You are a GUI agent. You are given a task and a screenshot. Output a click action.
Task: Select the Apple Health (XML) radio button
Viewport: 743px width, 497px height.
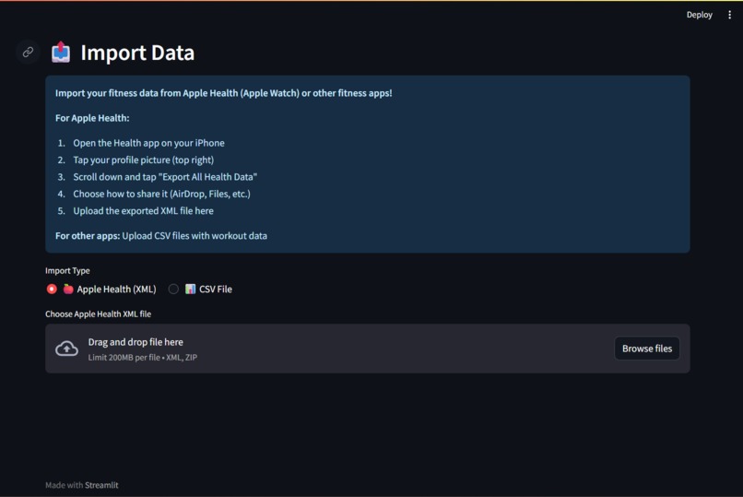tap(52, 289)
